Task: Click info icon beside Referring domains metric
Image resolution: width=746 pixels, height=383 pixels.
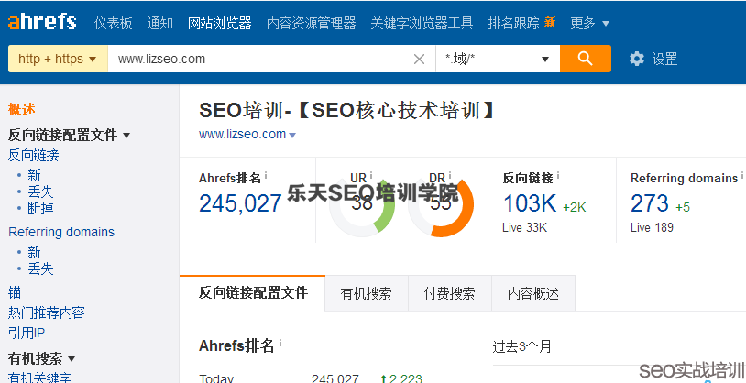Action: tap(741, 176)
